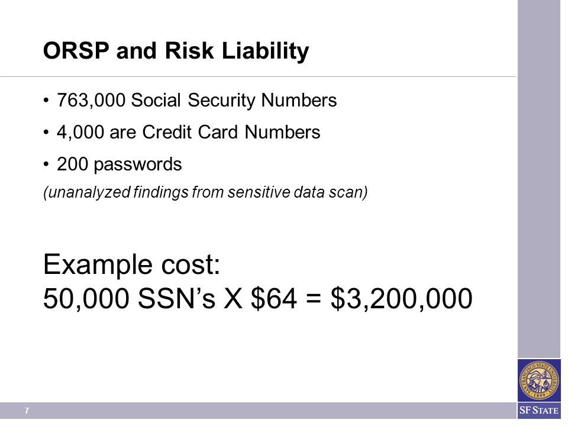Click the Example cost heading
568x426 pixels.
pos(131,264)
